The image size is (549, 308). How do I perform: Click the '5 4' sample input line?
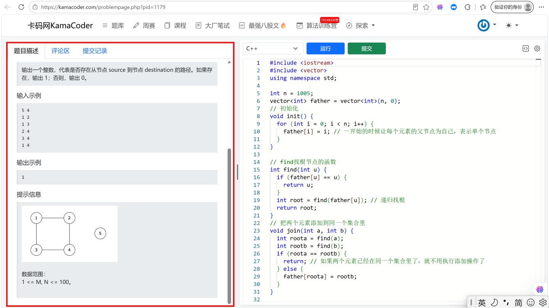(26, 110)
